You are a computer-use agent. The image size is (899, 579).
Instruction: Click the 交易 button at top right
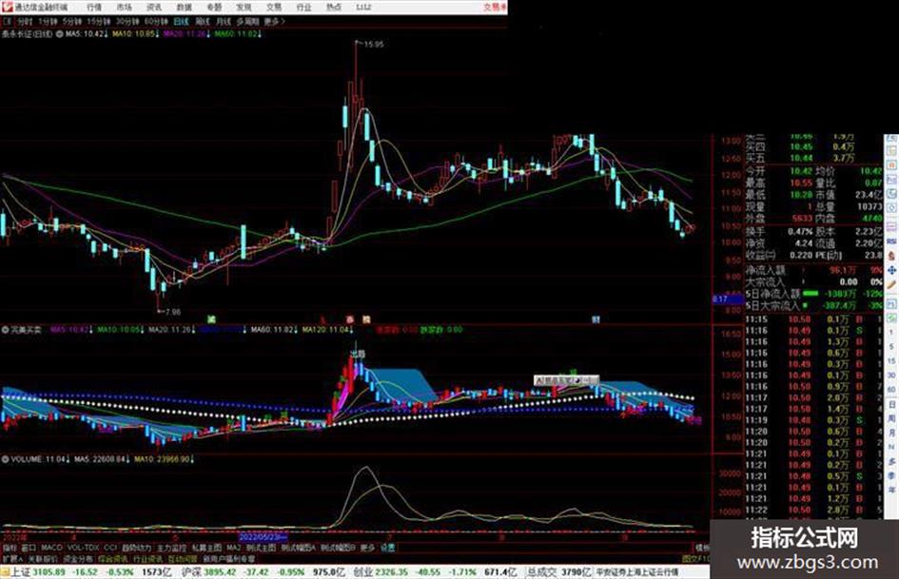pos(495,7)
